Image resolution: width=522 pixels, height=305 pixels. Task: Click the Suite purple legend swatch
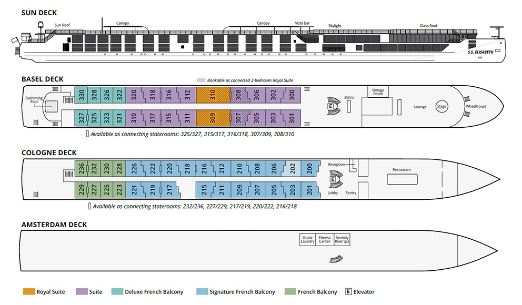[x=82, y=292]
